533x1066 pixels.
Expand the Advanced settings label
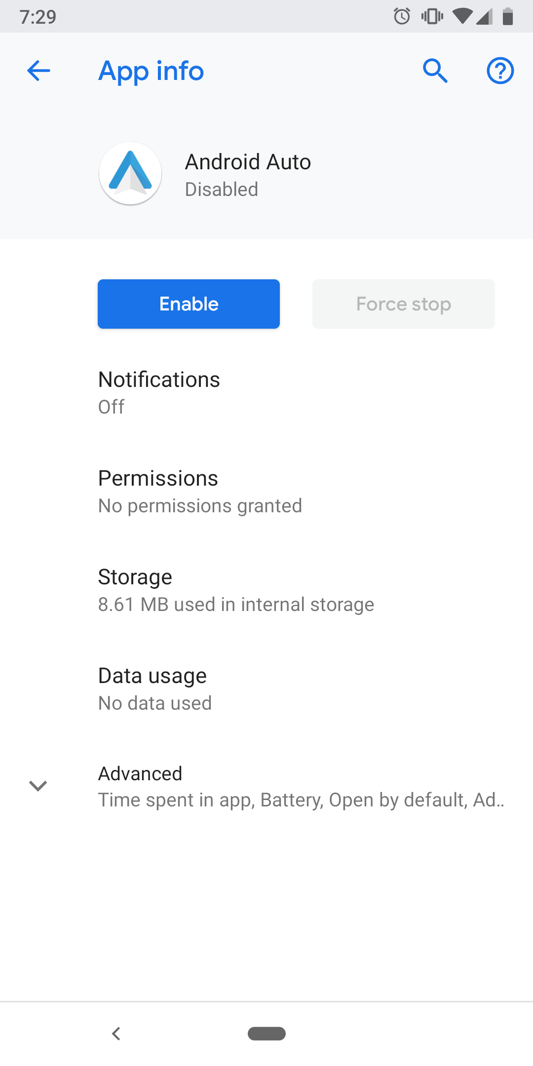pos(140,773)
